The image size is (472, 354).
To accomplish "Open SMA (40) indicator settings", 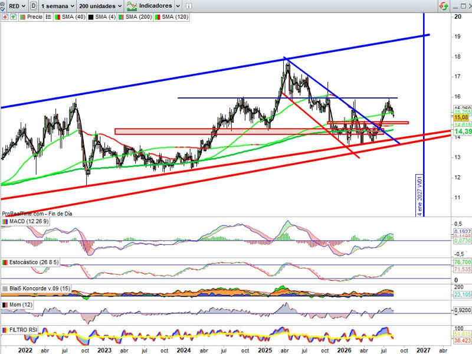I will (x=73, y=17).
